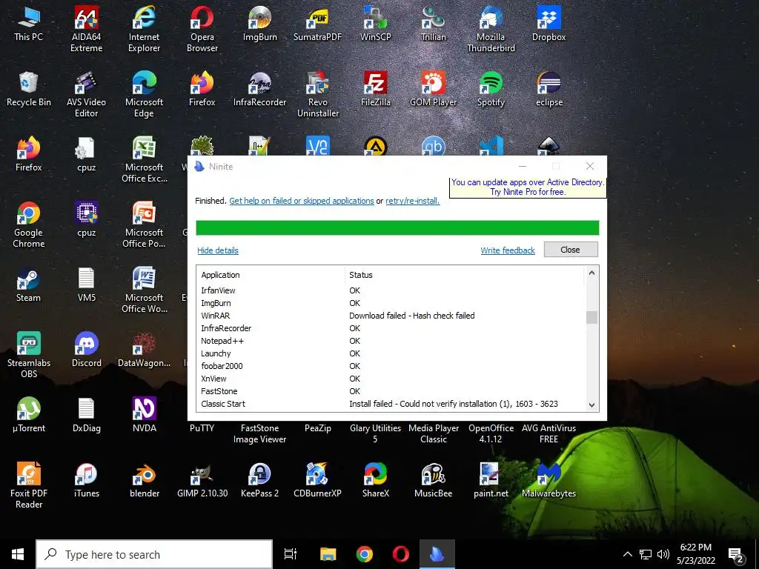Image resolution: width=759 pixels, height=569 pixels.
Task: Select the WinSCP desktop shortcut
Action: pos(376,23)
